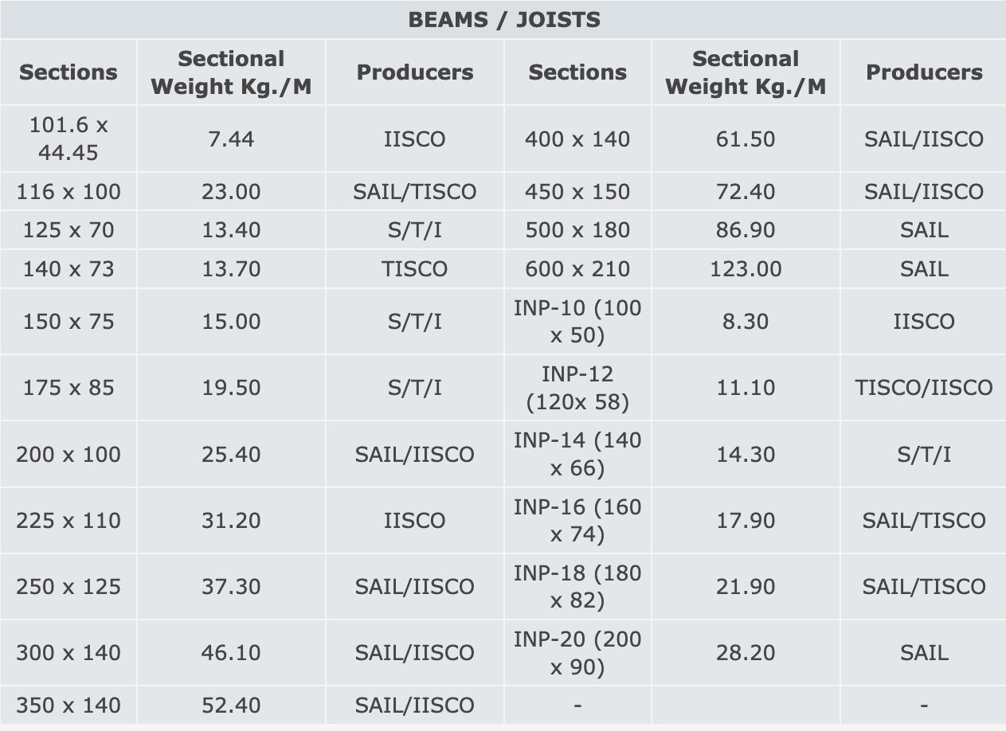Click the 101.6 x 44.45 section cell
1006x731 pixels.
coord(68,139)
